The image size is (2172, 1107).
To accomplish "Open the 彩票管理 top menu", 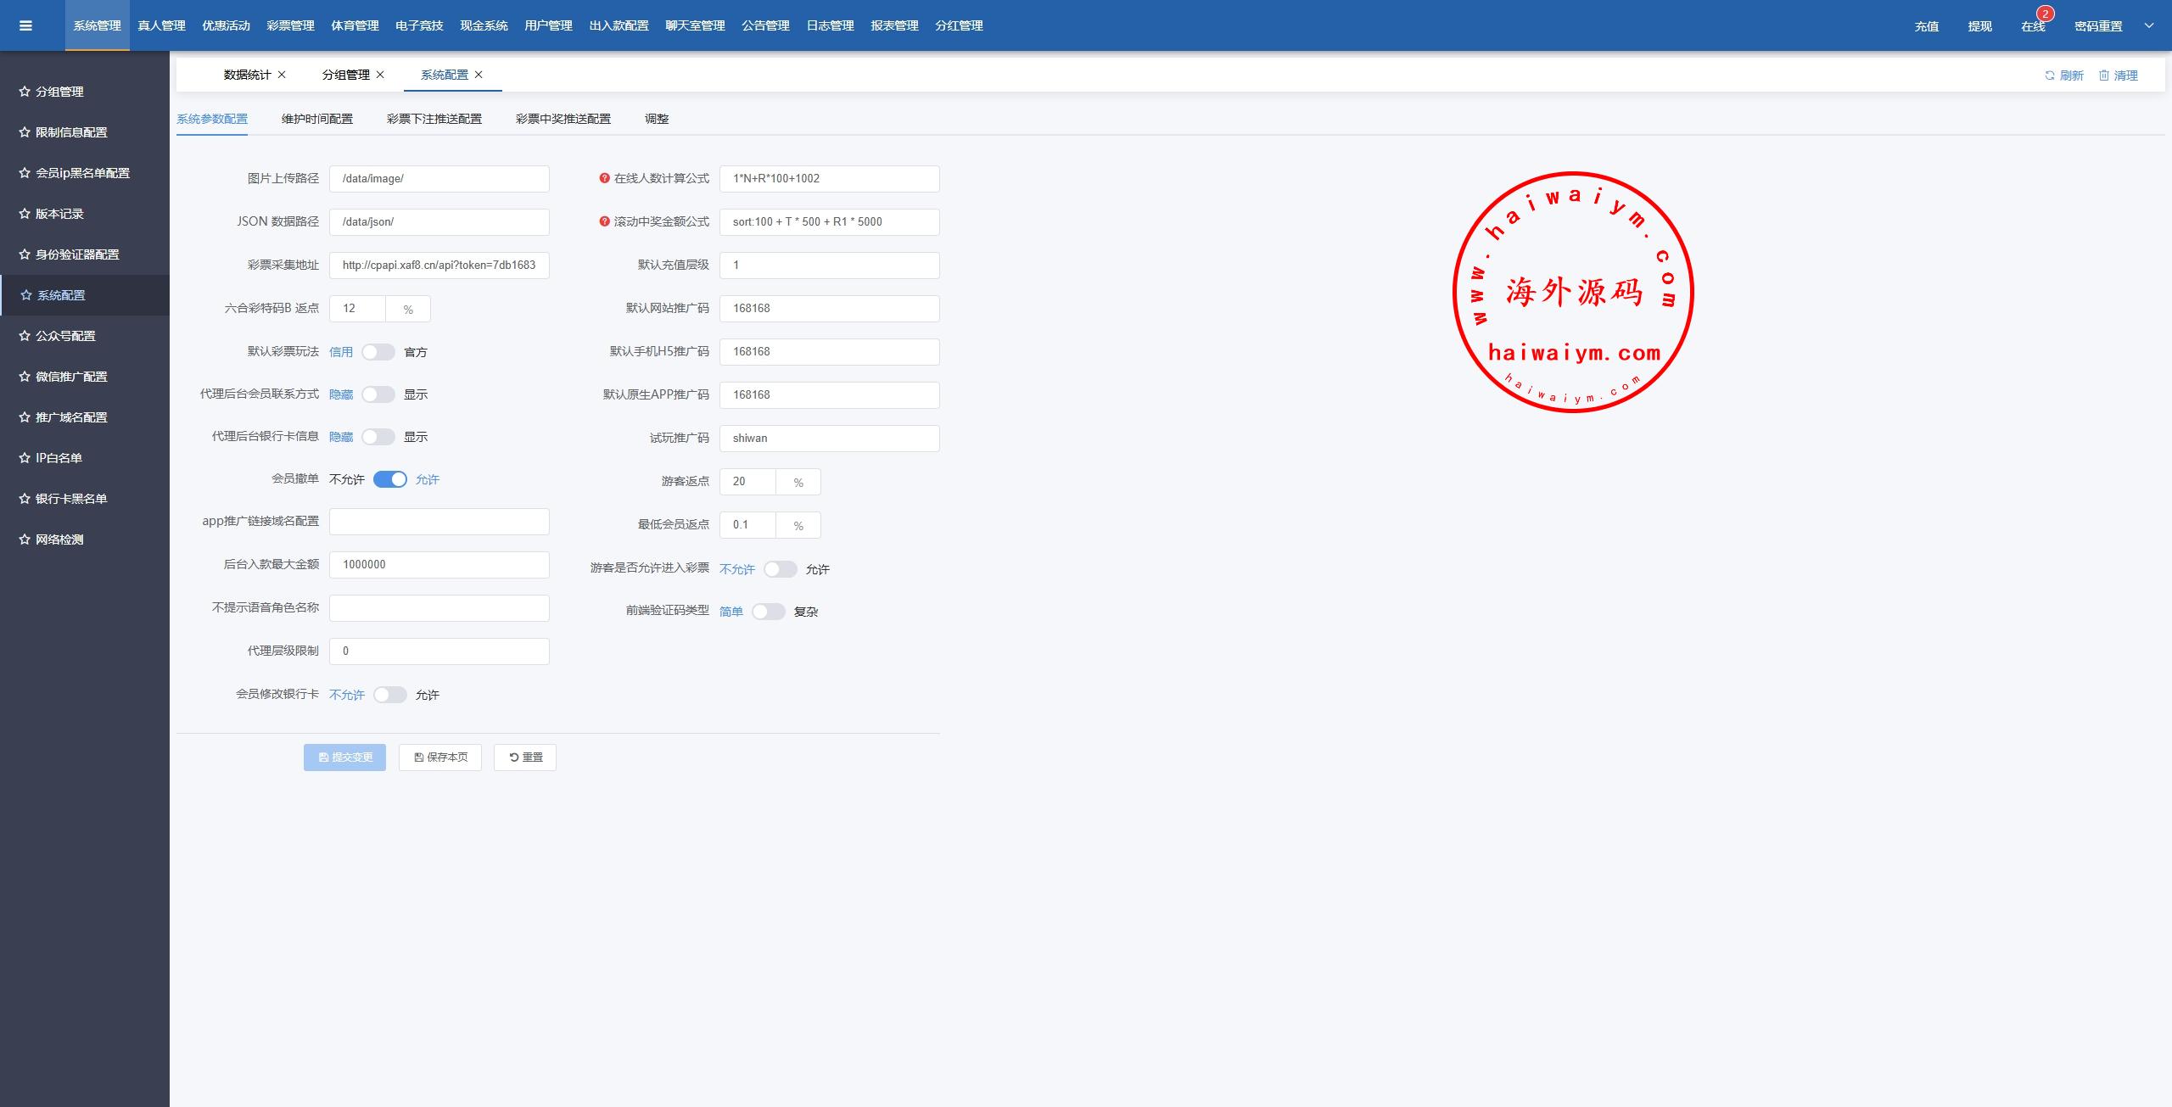I will [290, 25].
